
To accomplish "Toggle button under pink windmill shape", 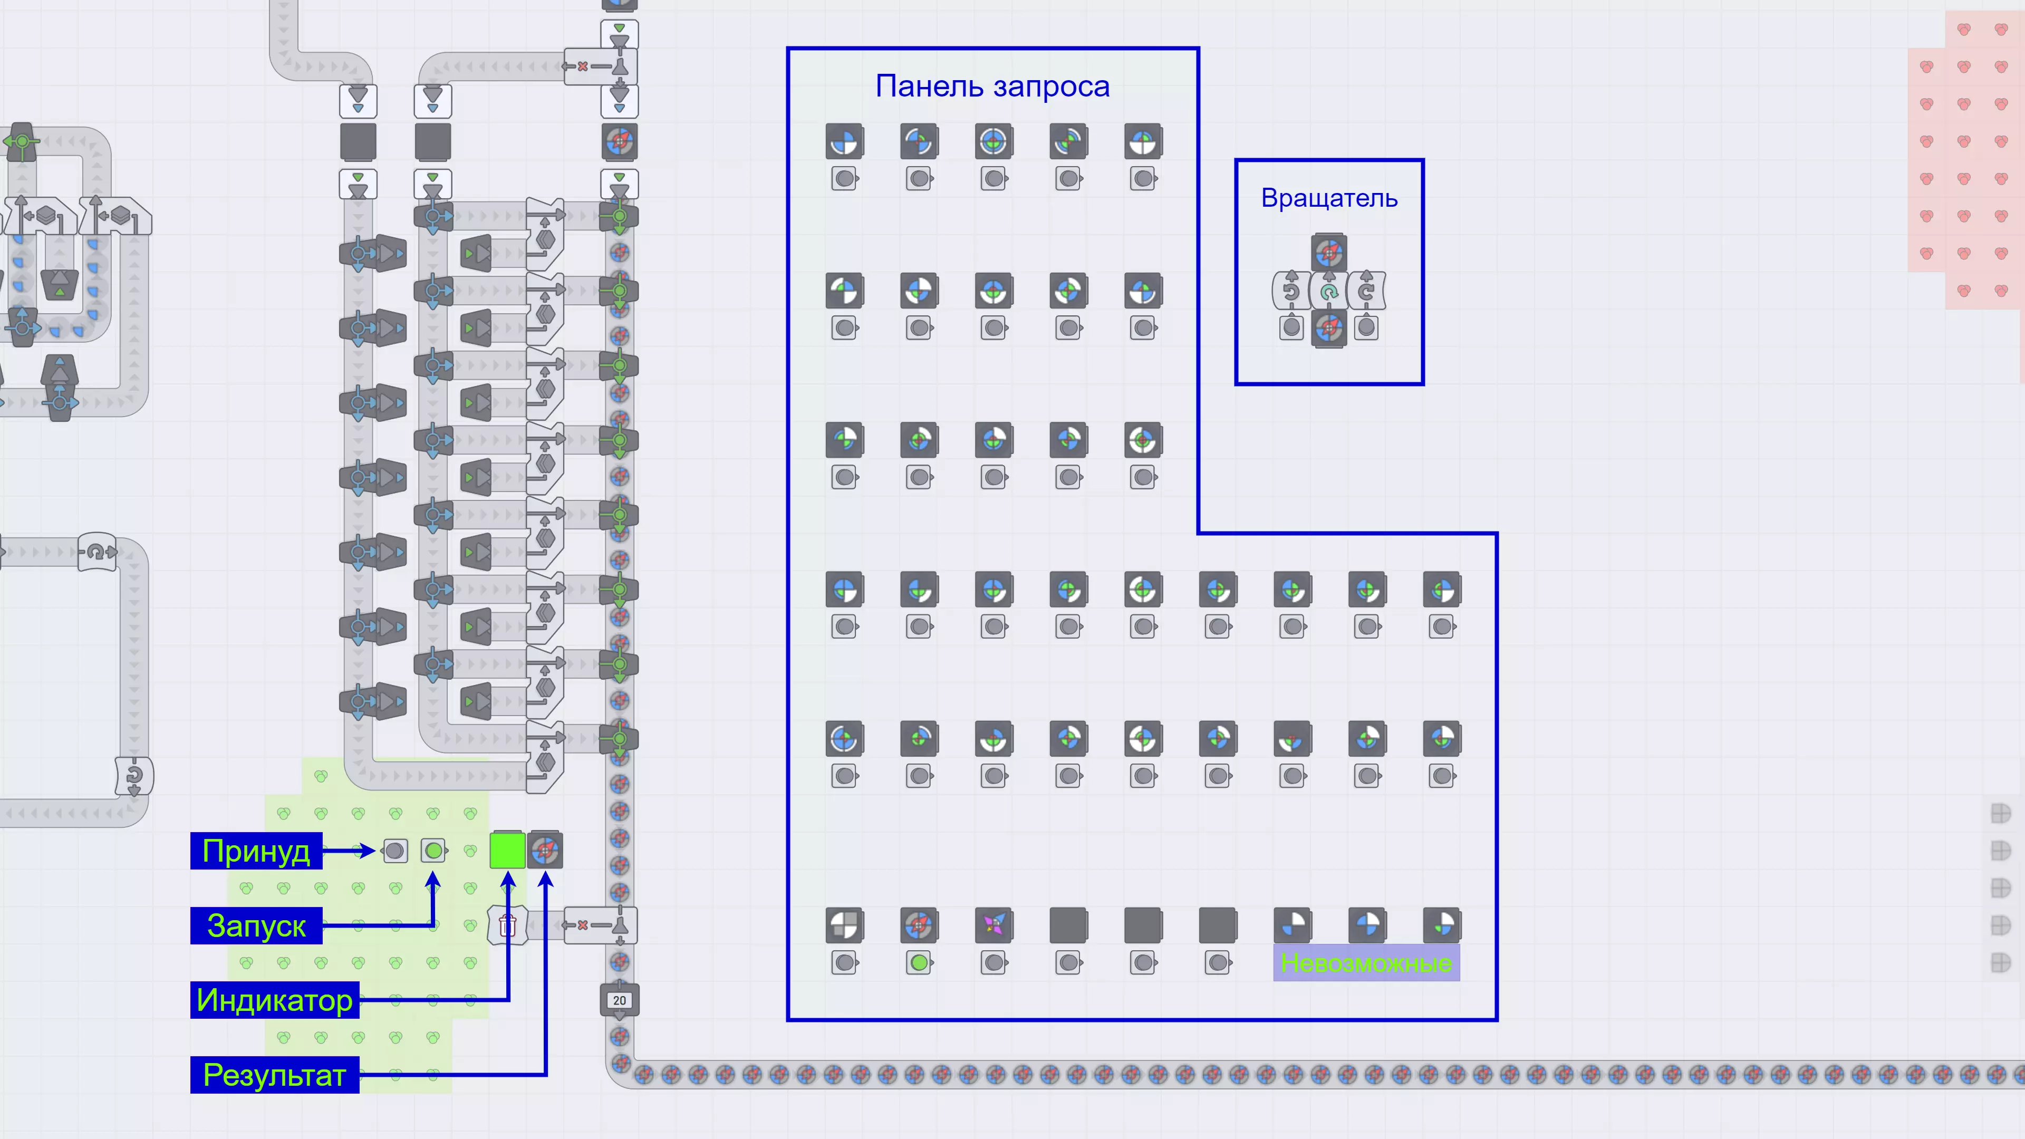I will point(994,962).
